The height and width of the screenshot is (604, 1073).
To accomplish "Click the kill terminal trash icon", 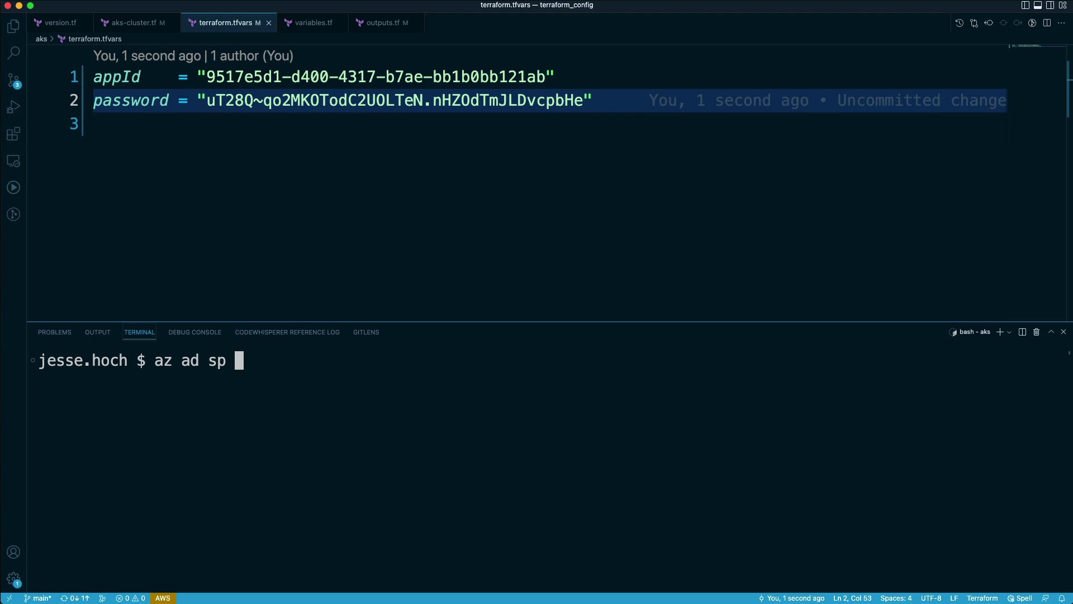I will click(1036, 332).
